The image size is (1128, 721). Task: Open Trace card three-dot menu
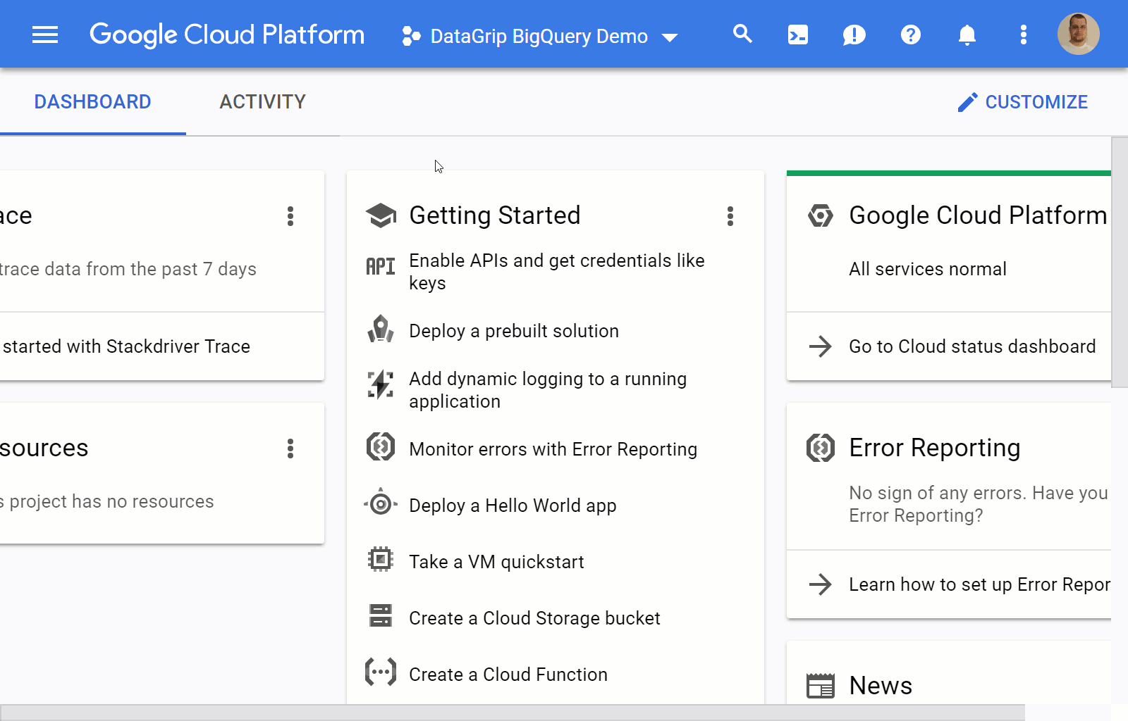click(x=290, y=216)
